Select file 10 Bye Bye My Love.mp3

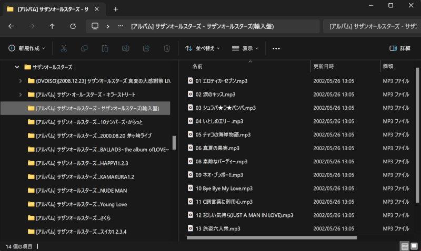click(224, 189)
